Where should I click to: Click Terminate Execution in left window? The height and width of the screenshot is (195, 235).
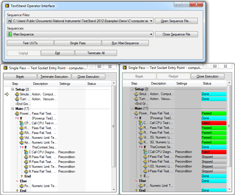(54, 77)
